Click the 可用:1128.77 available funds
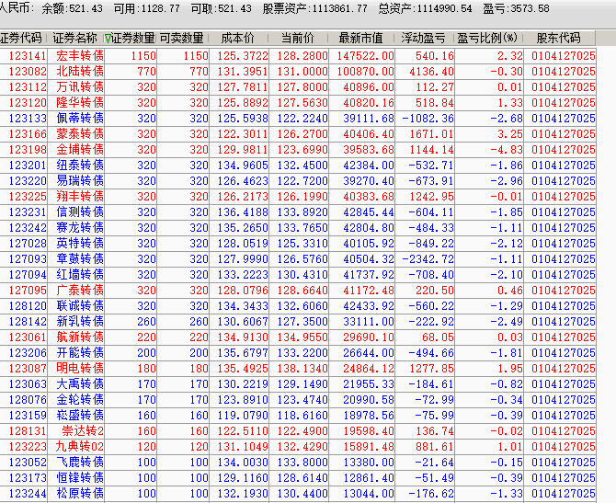The image size is (616, 503). [147, 8]
